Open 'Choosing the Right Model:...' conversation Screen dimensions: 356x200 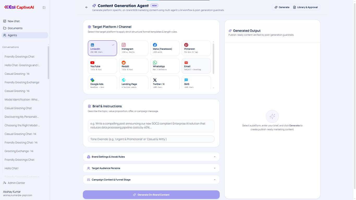22,125
